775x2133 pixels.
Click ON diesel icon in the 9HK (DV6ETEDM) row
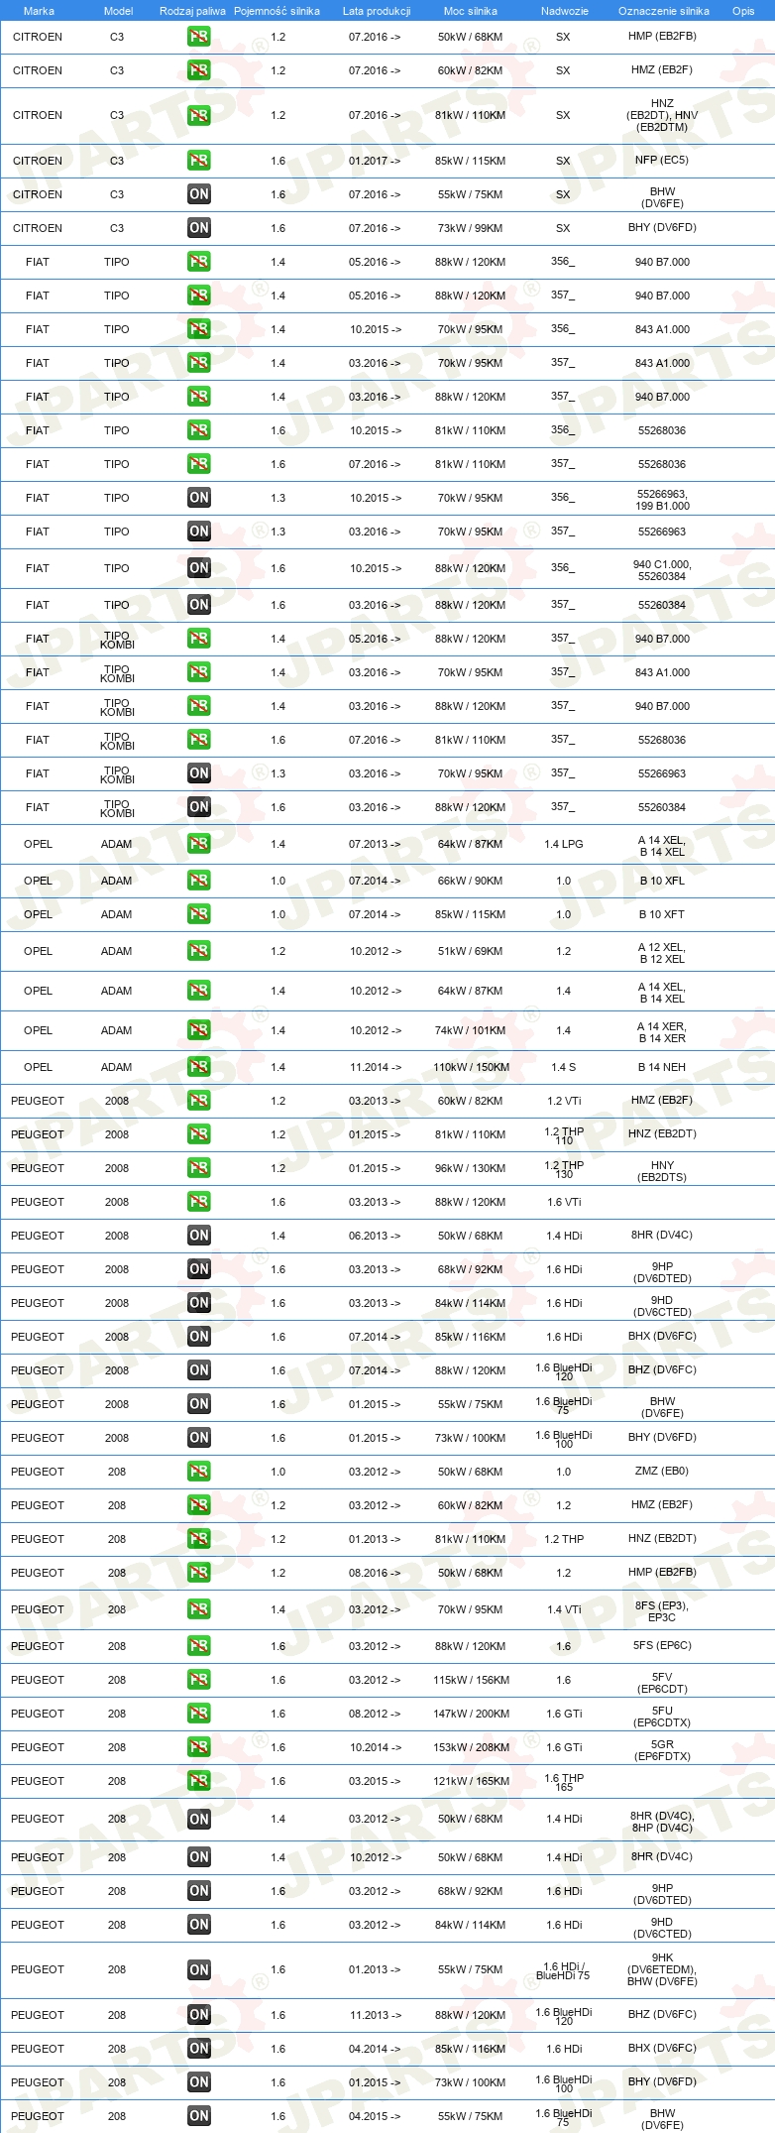click(199, 1970)
